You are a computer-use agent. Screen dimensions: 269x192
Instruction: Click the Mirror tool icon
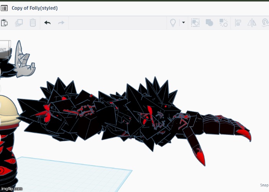click(252, 23)
